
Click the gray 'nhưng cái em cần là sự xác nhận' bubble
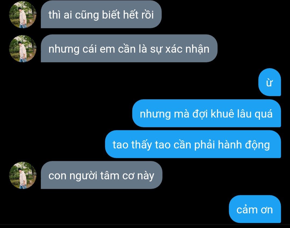129,48
